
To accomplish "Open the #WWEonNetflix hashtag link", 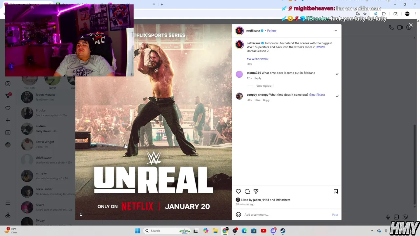I will coord(258,59).
